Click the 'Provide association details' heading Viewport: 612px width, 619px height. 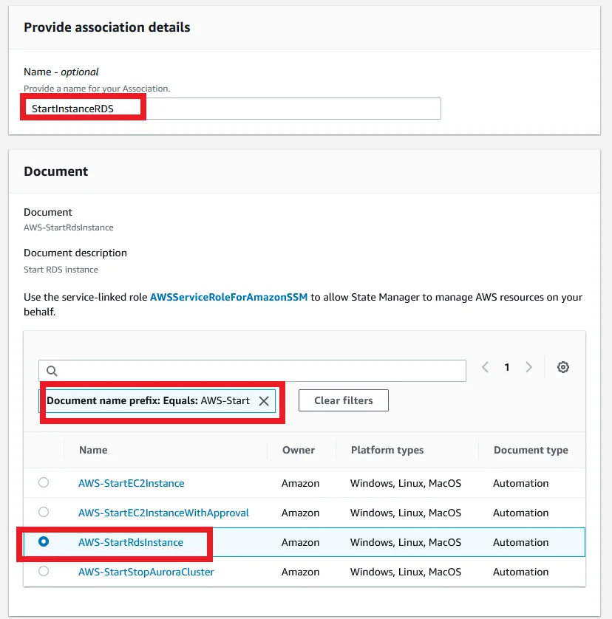point(107,27)
